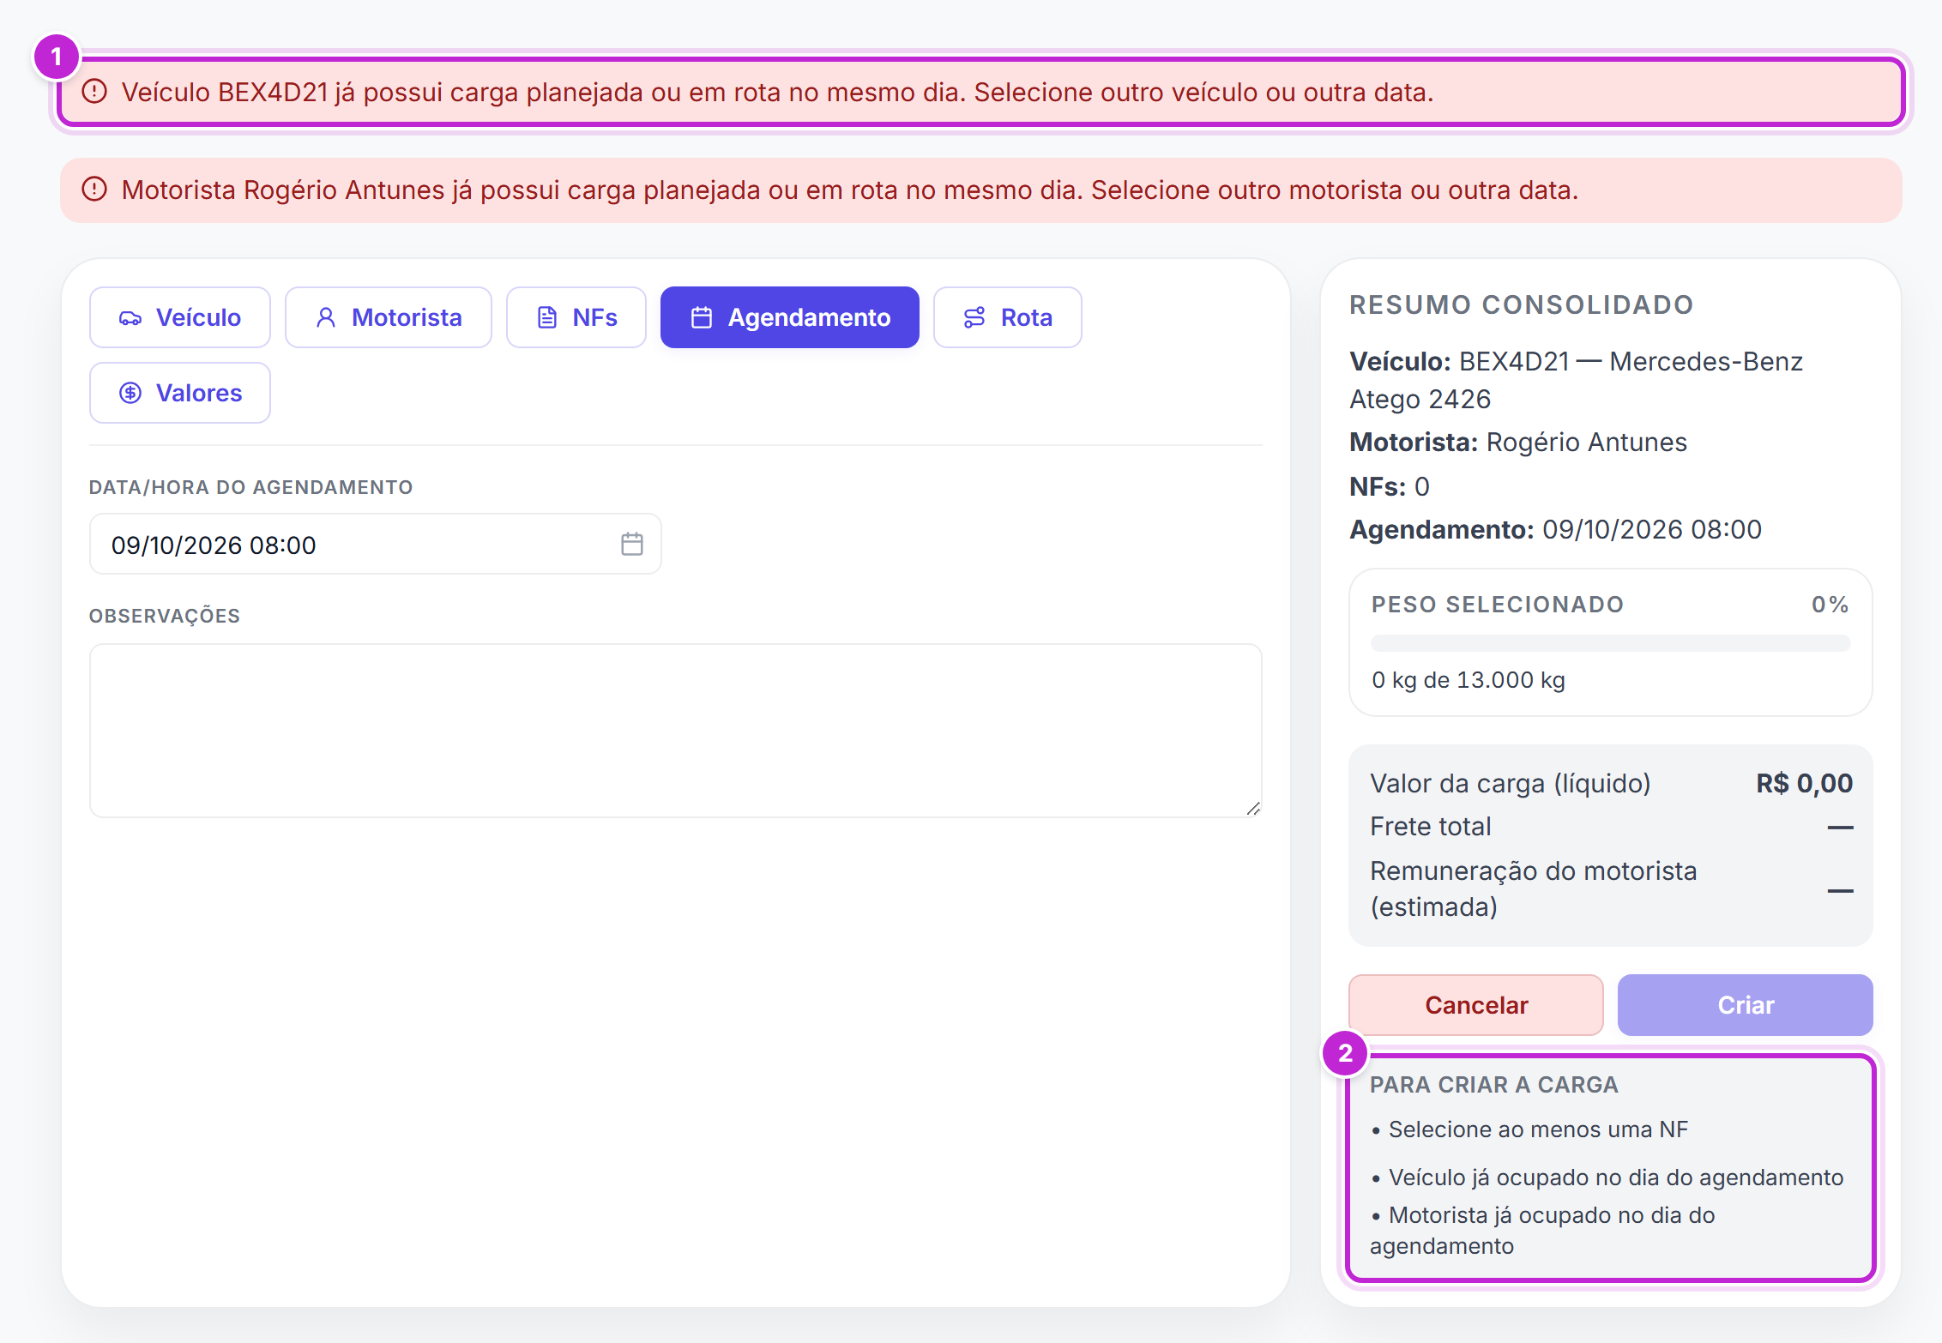Click 'Agendamento: 09/10/2026 08:00' in summary
1942x1343 pixels.
point(1556,530)
